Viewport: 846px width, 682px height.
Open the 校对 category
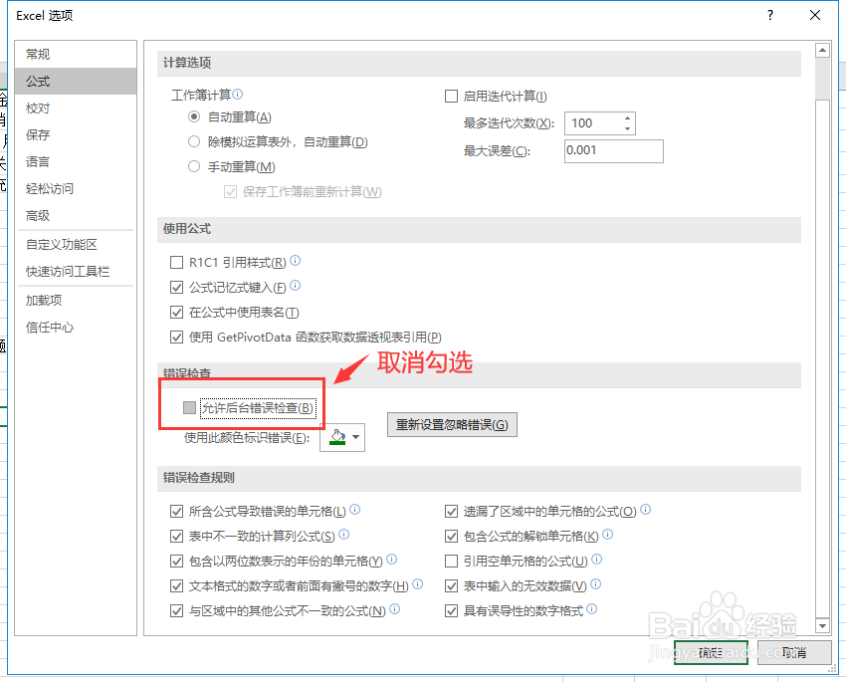click(76, 108)
